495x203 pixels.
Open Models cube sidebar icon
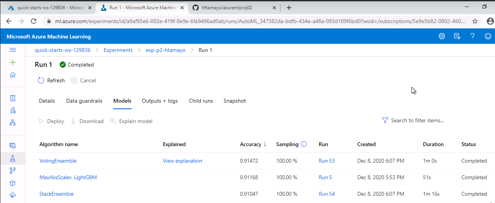13,183
